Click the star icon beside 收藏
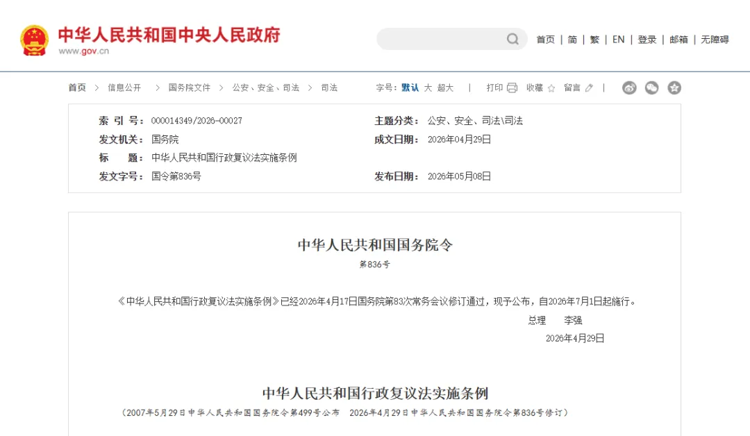Viewport: 750px width, 436px height. coord(551,88)
